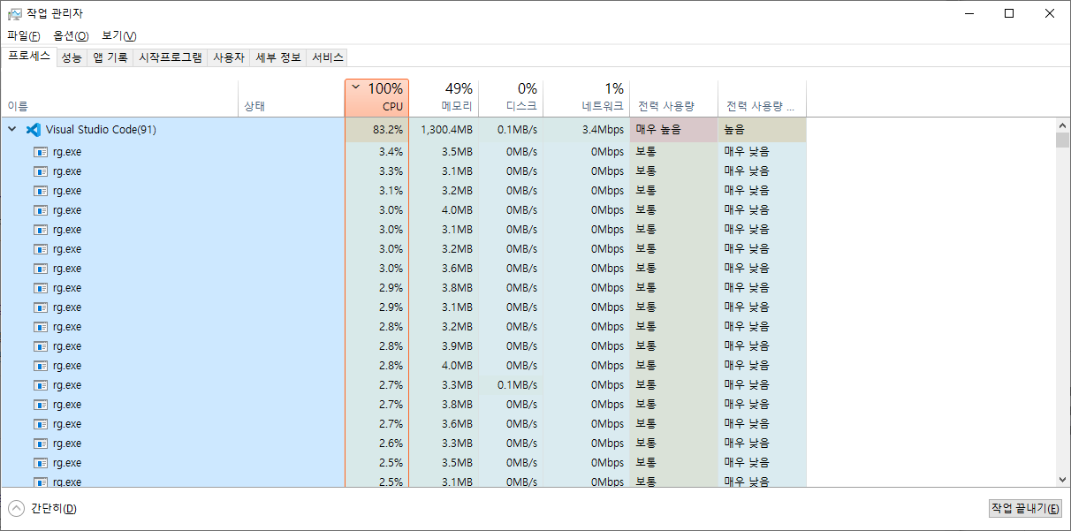Sort by the 전력 사용량 column header
This screenshot has width=1071, height=531.
[x=673, y=98]
